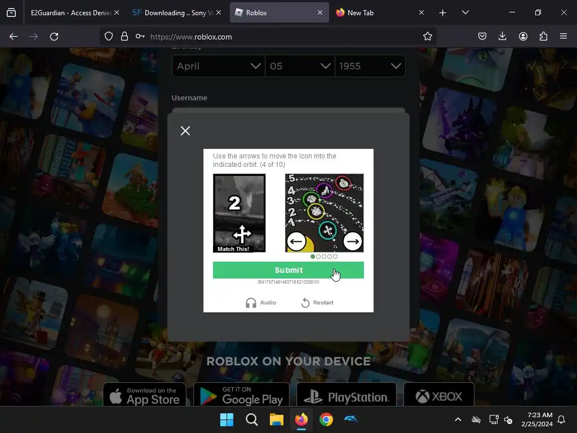Open the PlayStation store badge
The image size is (577, 433).
pos(347,395)
